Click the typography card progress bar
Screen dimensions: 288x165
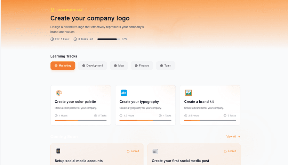[145, 121]
